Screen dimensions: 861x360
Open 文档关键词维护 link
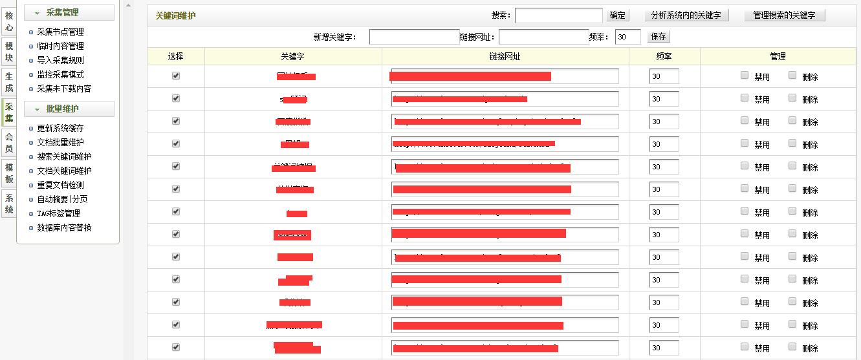(64, 171)
